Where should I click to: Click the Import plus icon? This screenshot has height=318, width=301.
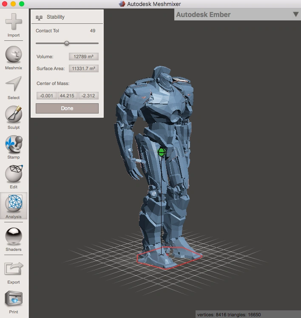coord(14,22)
